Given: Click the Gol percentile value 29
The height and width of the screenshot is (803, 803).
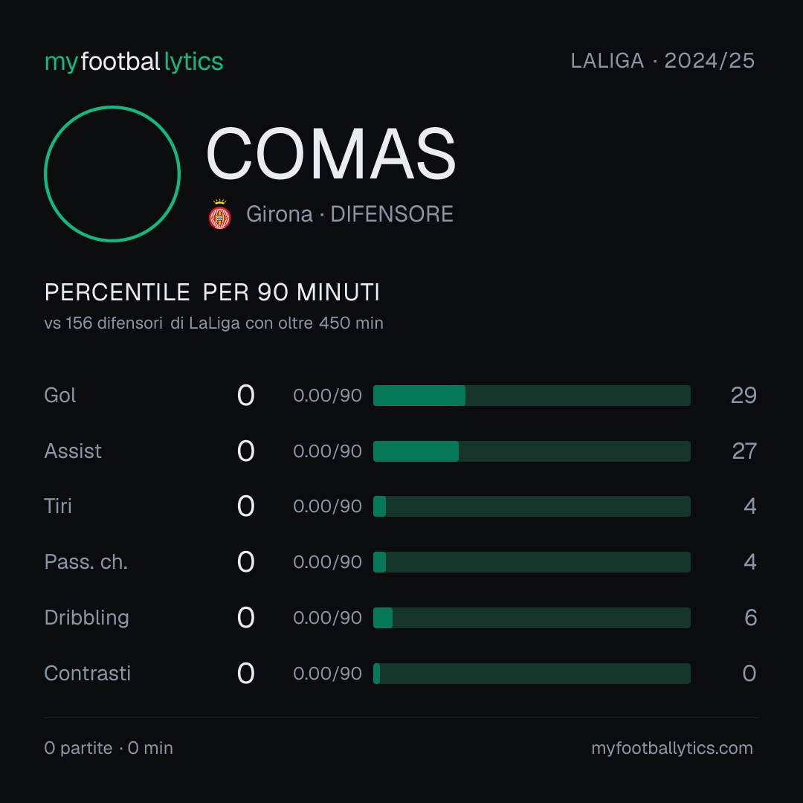Looking at the screenshot, I should point(744,396).
